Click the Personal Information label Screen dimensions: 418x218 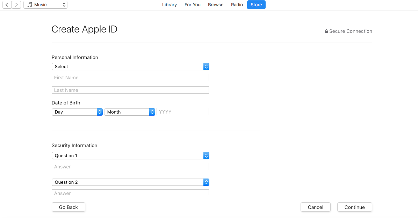click(75, 57)
